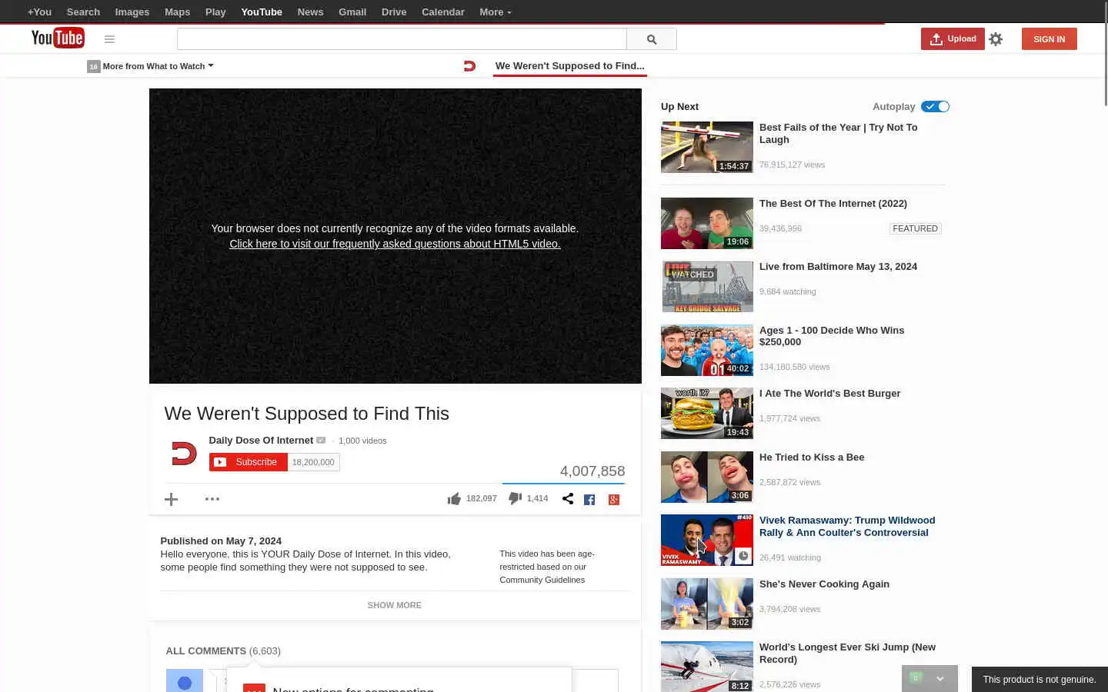Open the More dropdown in Google bar
This screenshot has width=1108, height=692.
[x=495, y=12]
